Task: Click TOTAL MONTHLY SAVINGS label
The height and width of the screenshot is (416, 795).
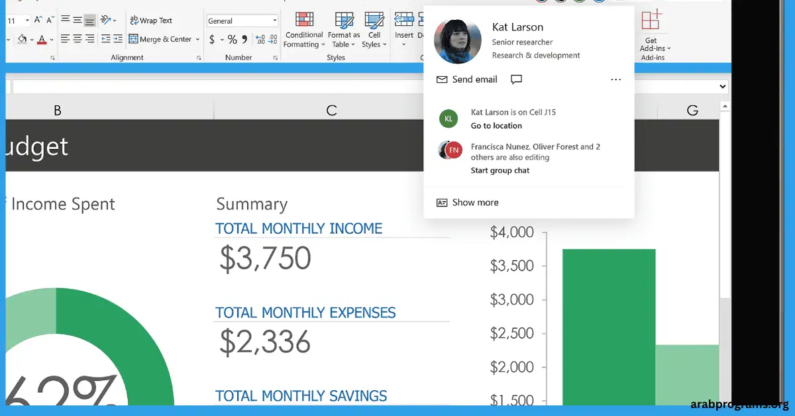Action: click(x=301, y=396)
